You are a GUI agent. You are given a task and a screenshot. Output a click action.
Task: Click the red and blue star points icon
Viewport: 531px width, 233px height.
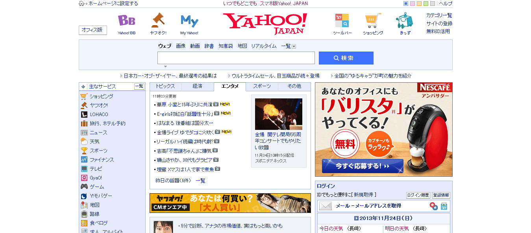pos(433,206)
